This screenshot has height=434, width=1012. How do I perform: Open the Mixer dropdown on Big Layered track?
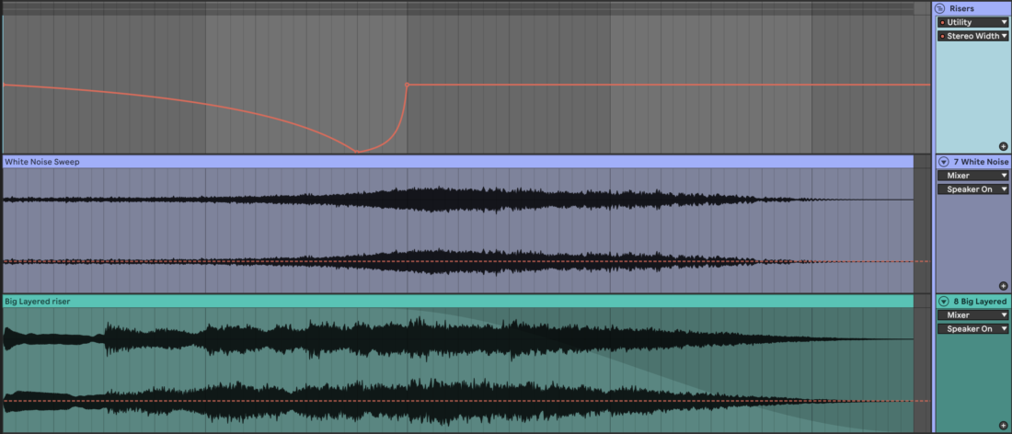tap(972, 315)
